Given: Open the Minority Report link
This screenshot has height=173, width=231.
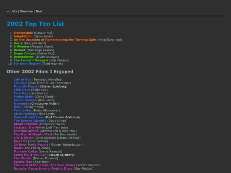Looking at the screenshot, I should tap(26, 86).
